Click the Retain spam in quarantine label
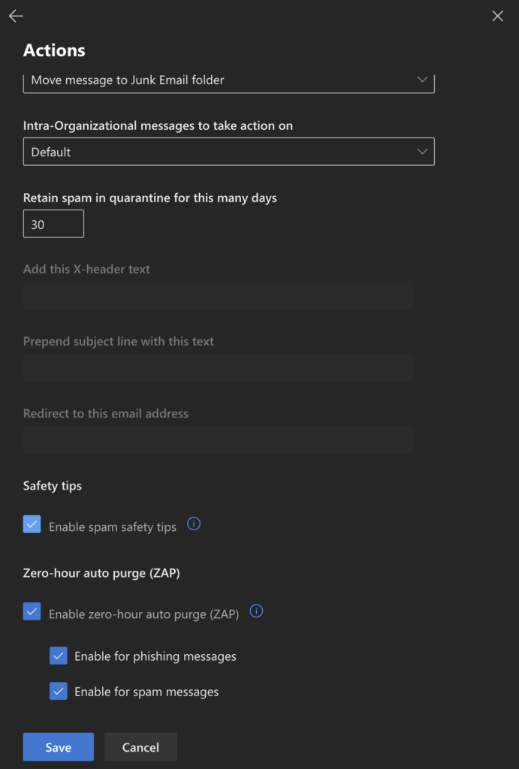Screen dimensions: 519x769 coord(150,198)
